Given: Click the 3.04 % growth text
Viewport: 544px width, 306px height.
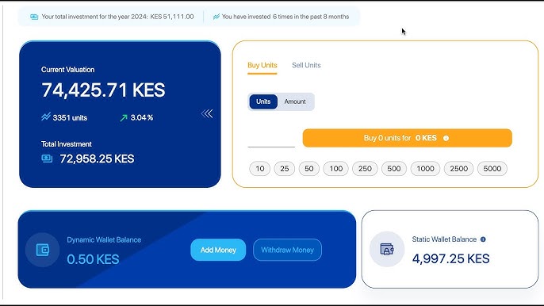Looking at the screenshot, I should coord(142,117).
